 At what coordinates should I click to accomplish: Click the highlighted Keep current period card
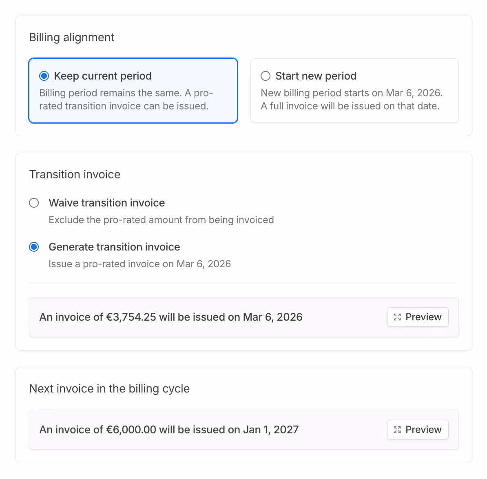coord(133,91)
